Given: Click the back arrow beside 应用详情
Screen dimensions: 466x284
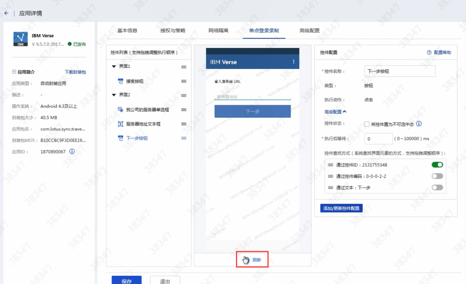Looking at the screenshot, I should coord(6,13).
